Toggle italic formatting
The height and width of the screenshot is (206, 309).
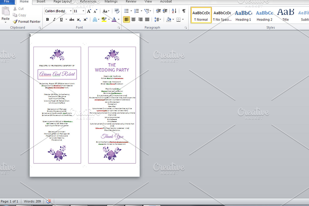click(54, 20)
